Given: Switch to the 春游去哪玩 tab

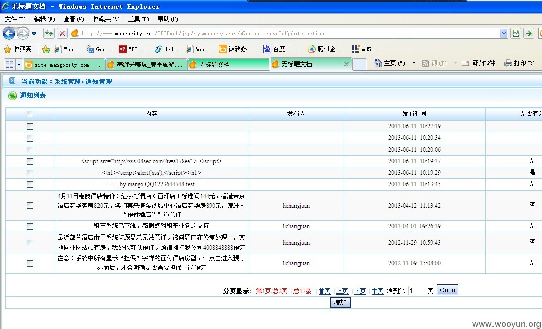Looking at the screenshot, I should pyautogui.click(x=146, y=65).
